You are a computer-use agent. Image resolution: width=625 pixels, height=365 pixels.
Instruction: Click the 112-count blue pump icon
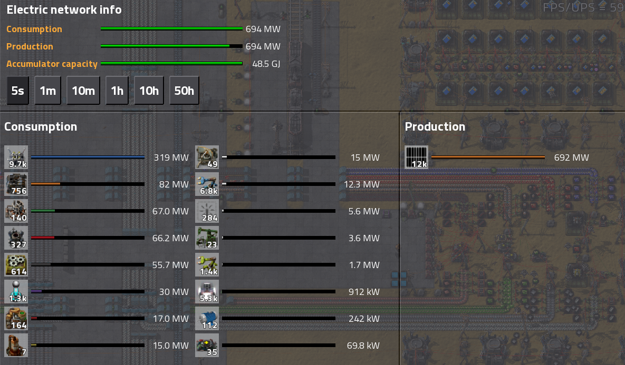point(207,319)
